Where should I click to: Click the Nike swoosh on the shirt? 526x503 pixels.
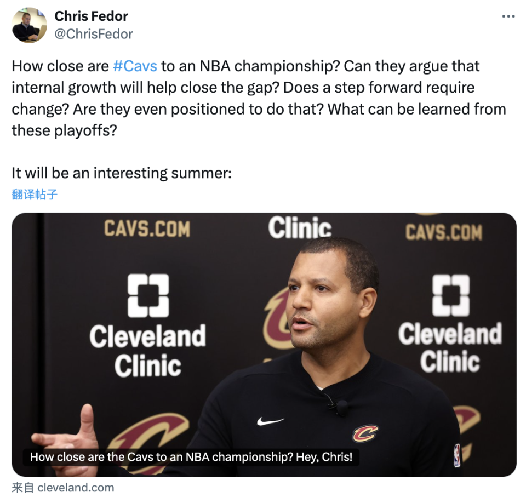pos(270,421)
